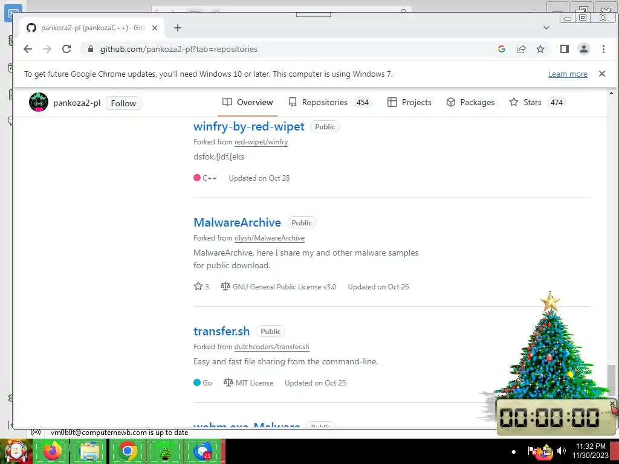Follow user pankoza2-pl
The image size is (619, 464).
click(x=123, y=103)
